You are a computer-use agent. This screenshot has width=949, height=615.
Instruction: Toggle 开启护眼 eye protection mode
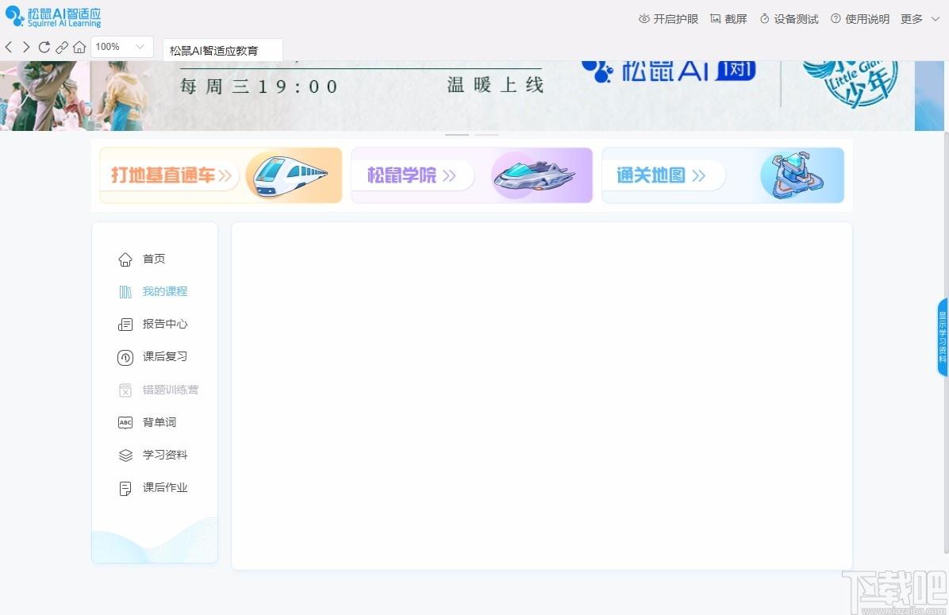tap(668, 19)
